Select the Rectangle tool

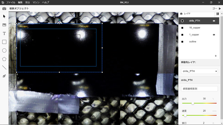coord(4,42)
